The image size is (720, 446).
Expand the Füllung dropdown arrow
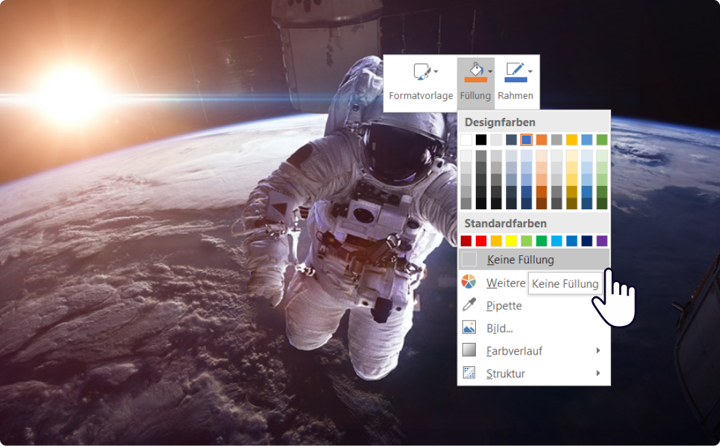[490, 71]
